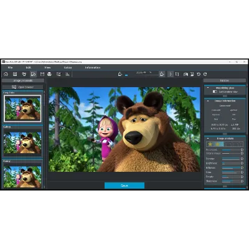Click the icon at the end of the Color row
Viewport: 249px width, 249px height.
pos(242,172)
